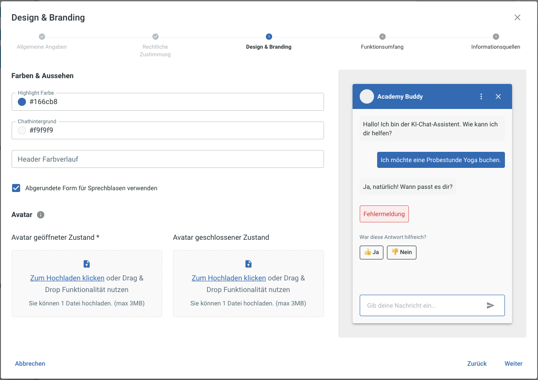Screen dimensions: 538x380
Task: Click upload link for opened-state avatar
Action: [x=67, y=278]
